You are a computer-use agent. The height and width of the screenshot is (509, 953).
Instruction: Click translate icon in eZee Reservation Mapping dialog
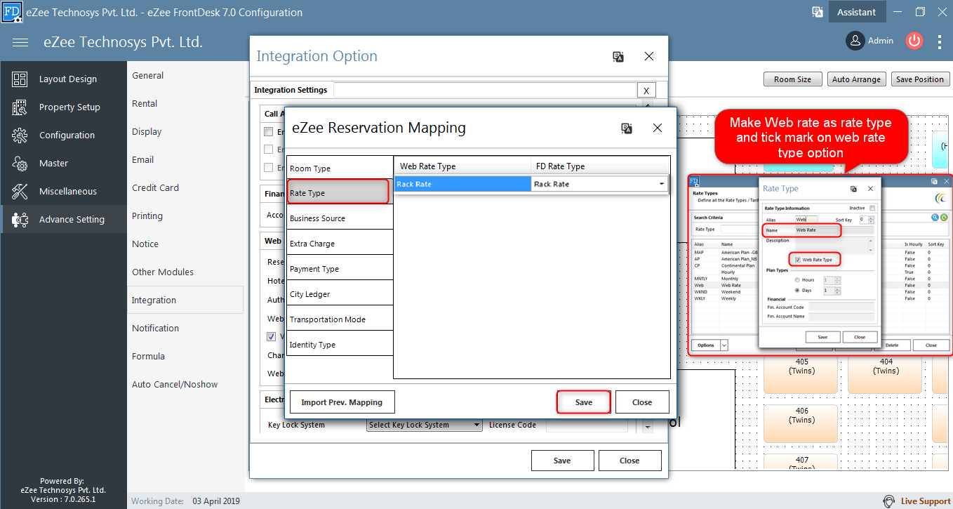[x=627, y=128]
